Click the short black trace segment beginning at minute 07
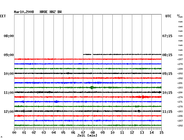184x140 pixels. tap(87, 54)
